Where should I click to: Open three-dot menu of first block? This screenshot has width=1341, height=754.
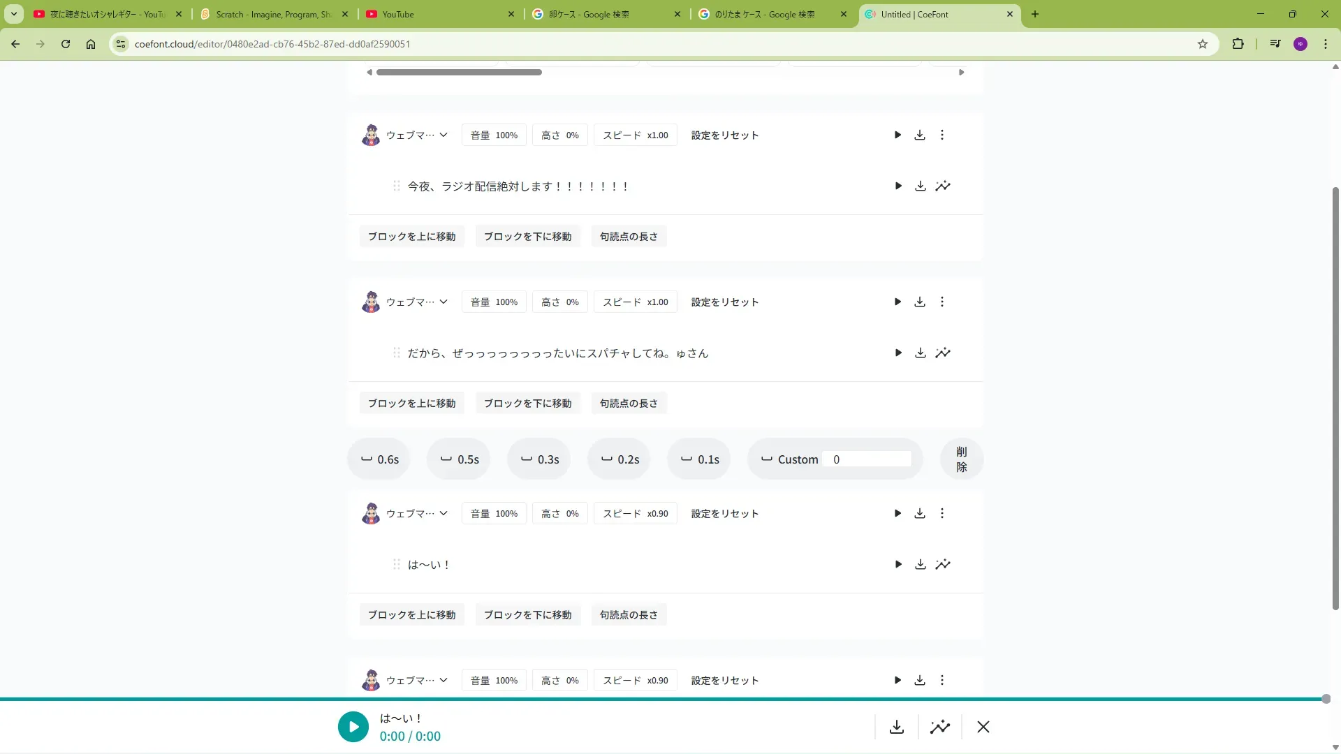[x=942, y=135]
